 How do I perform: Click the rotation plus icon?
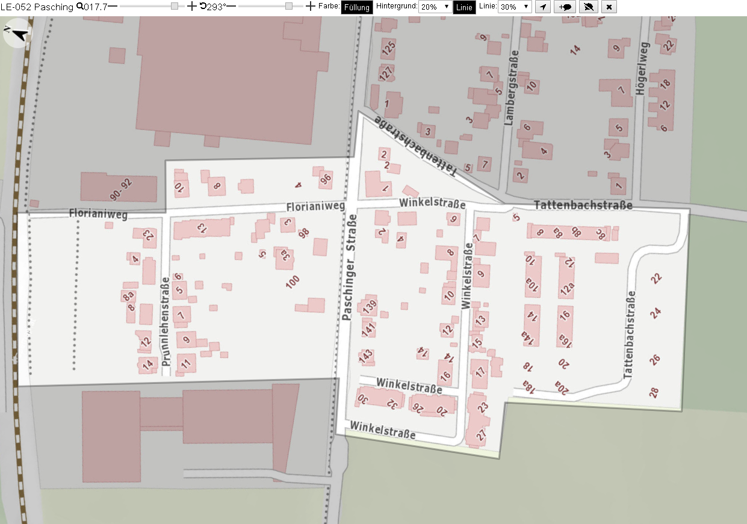[311, 7]
